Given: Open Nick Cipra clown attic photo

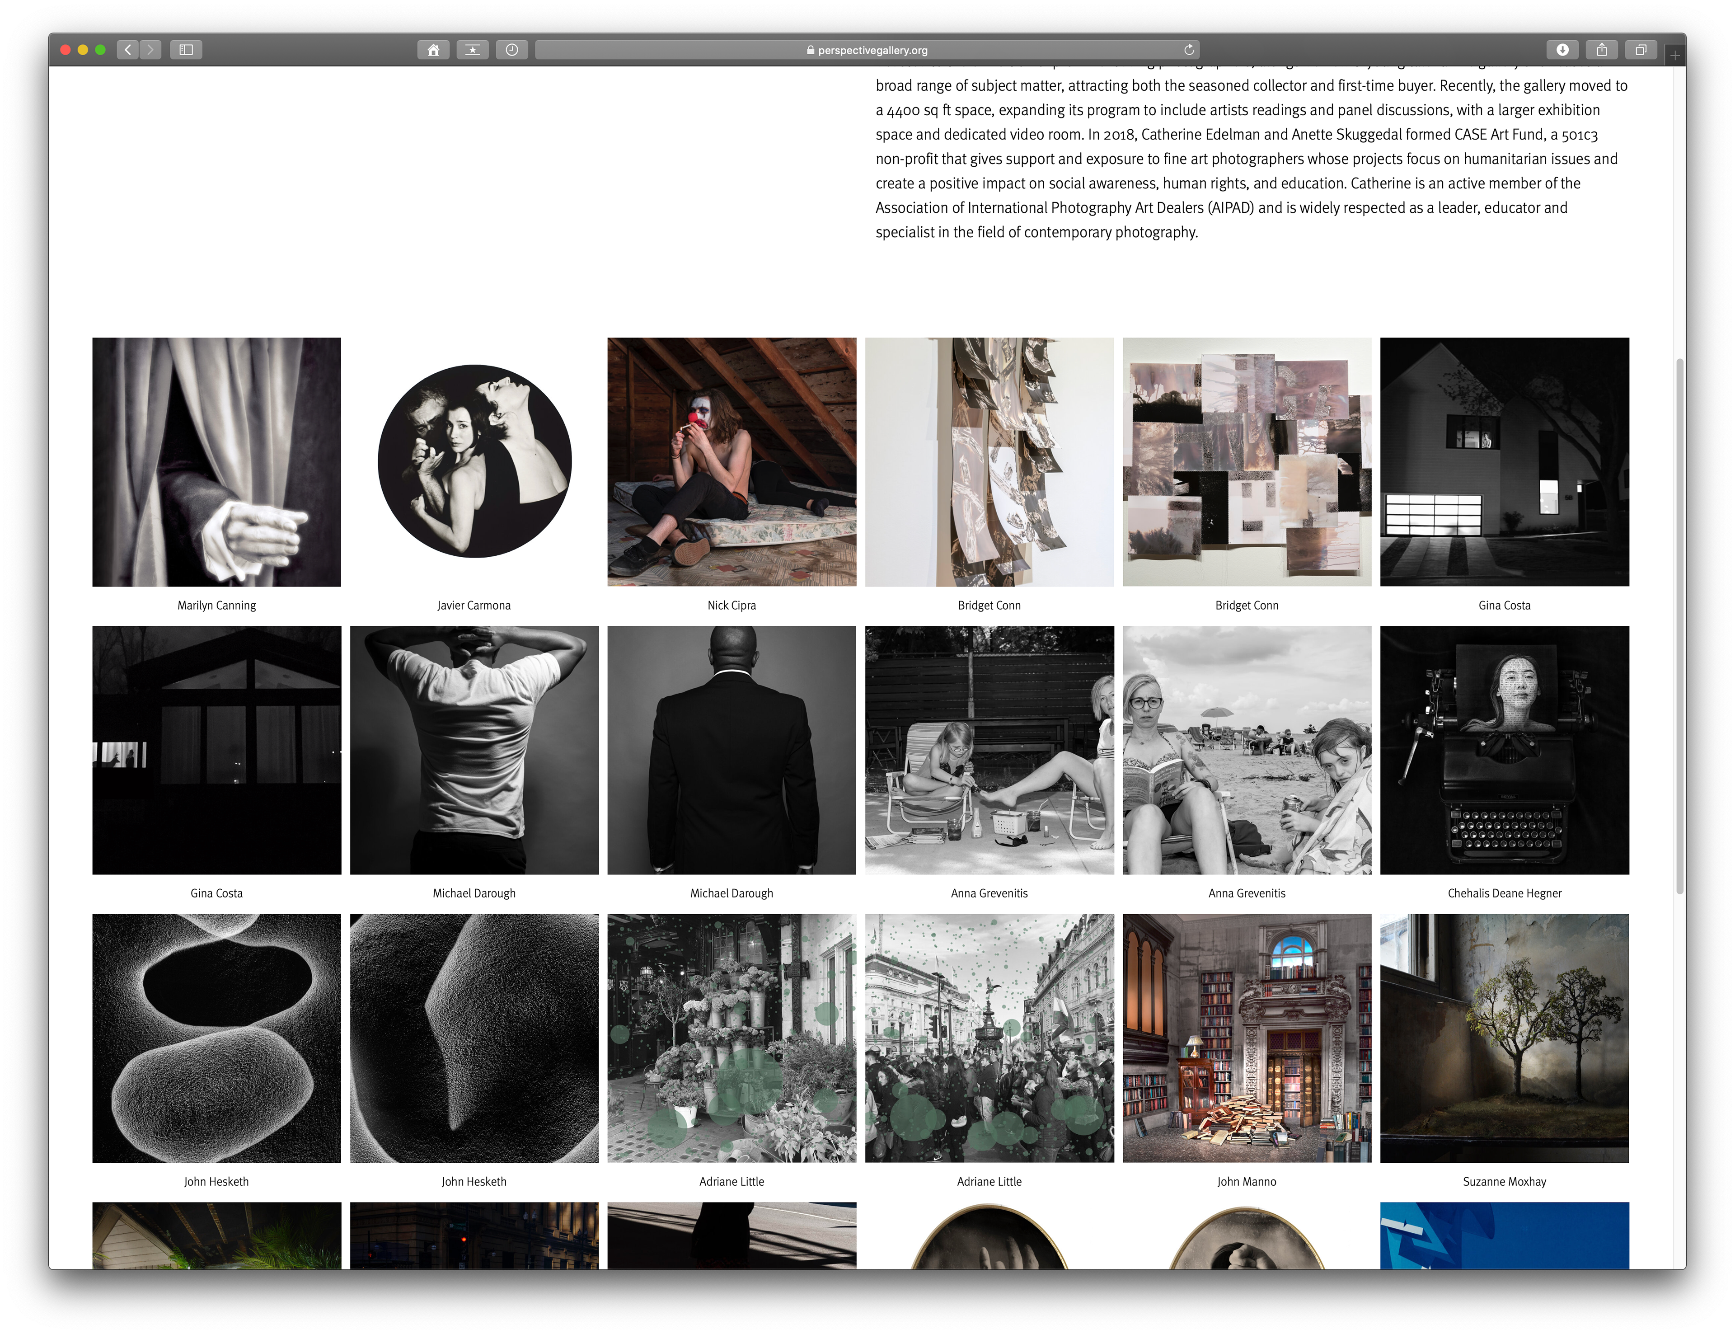Looking at the screenshot, I should pyautogui.click(x=731, y=462).
